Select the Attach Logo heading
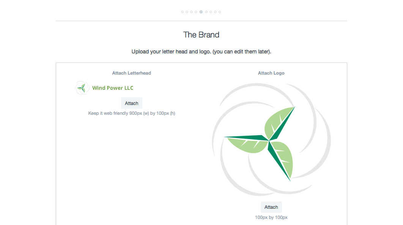 271,73
